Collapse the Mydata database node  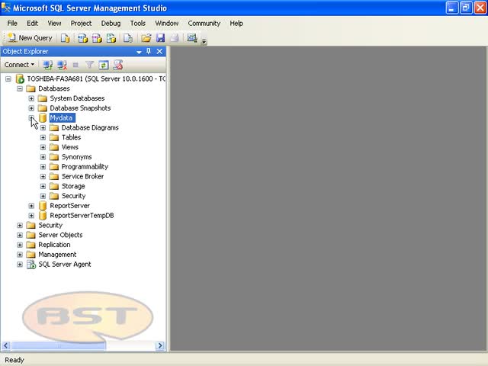point(31,118)
